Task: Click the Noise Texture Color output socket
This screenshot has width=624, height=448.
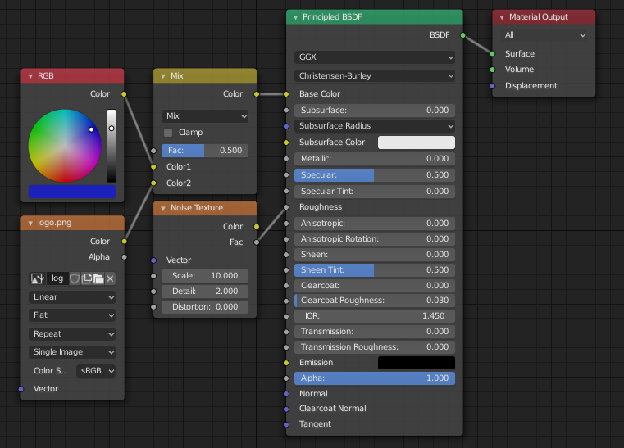Action: point(257,227)
